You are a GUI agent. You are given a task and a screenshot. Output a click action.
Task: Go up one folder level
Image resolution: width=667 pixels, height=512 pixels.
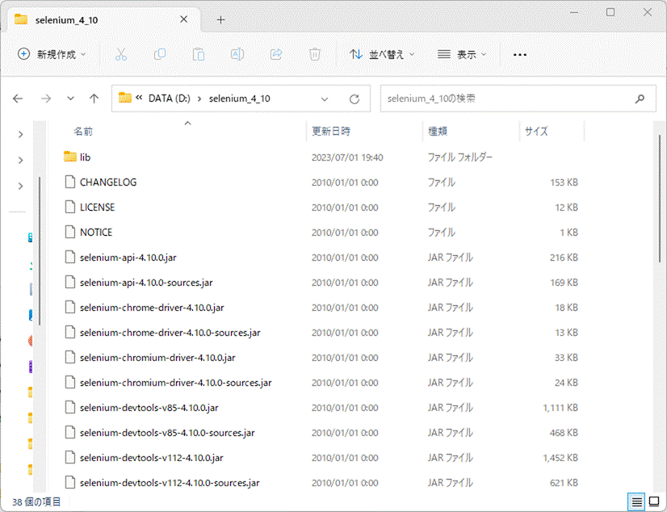(x=94, y=99)
